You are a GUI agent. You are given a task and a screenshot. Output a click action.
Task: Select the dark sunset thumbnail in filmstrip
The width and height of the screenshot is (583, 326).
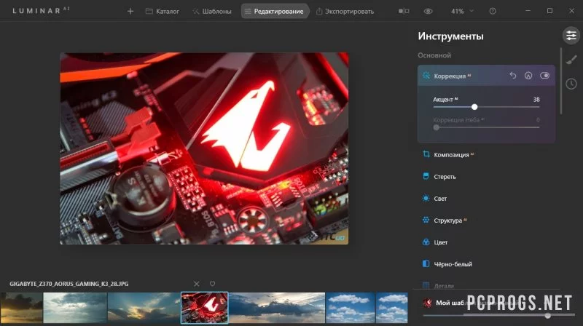[21, 307]
